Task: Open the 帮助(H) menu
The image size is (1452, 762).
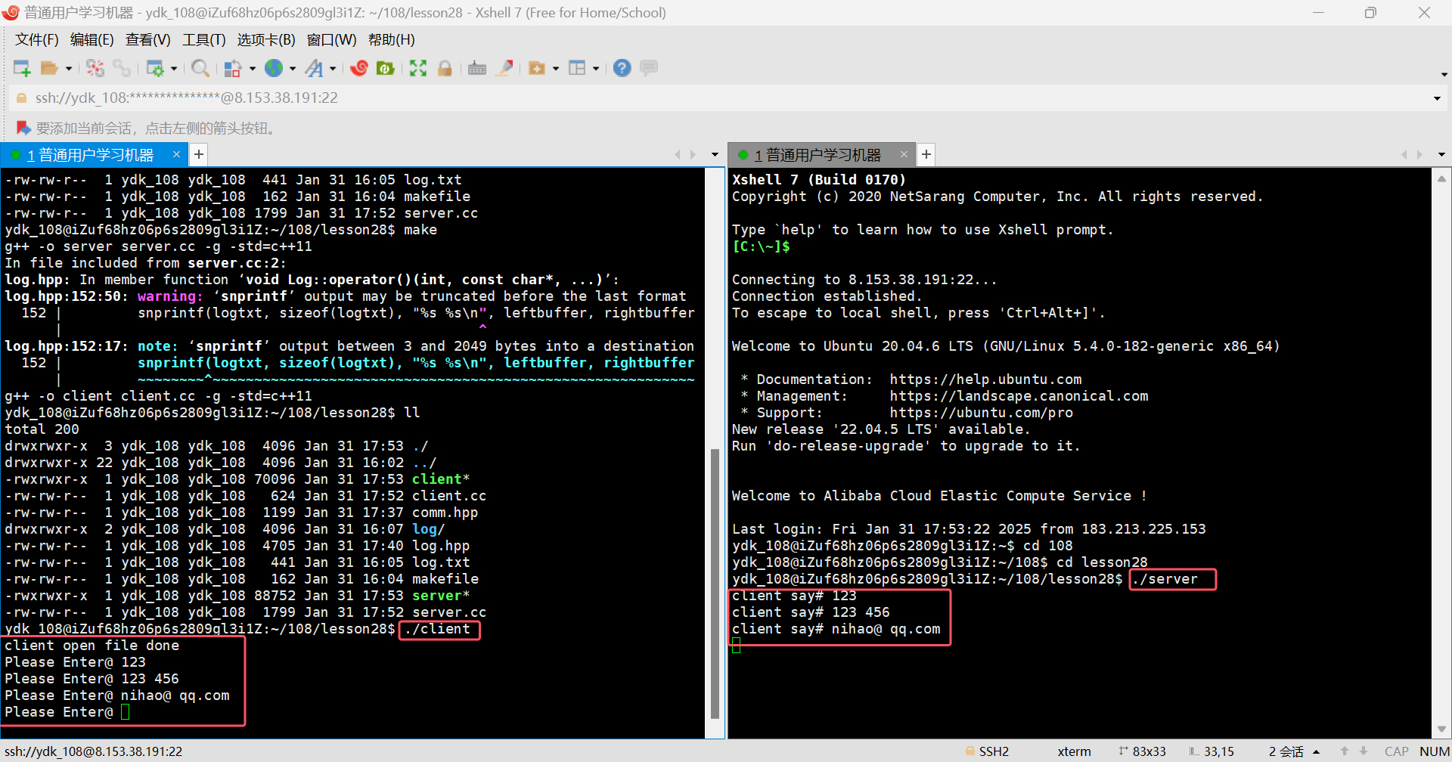Action: pyautogui.click(x=391, y=40)
